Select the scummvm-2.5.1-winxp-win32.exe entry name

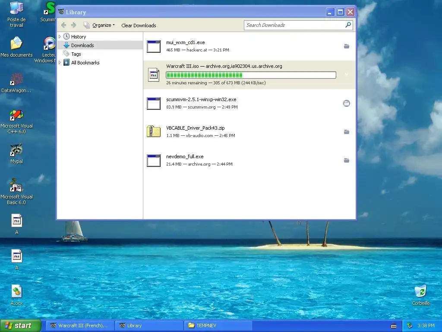201,99
